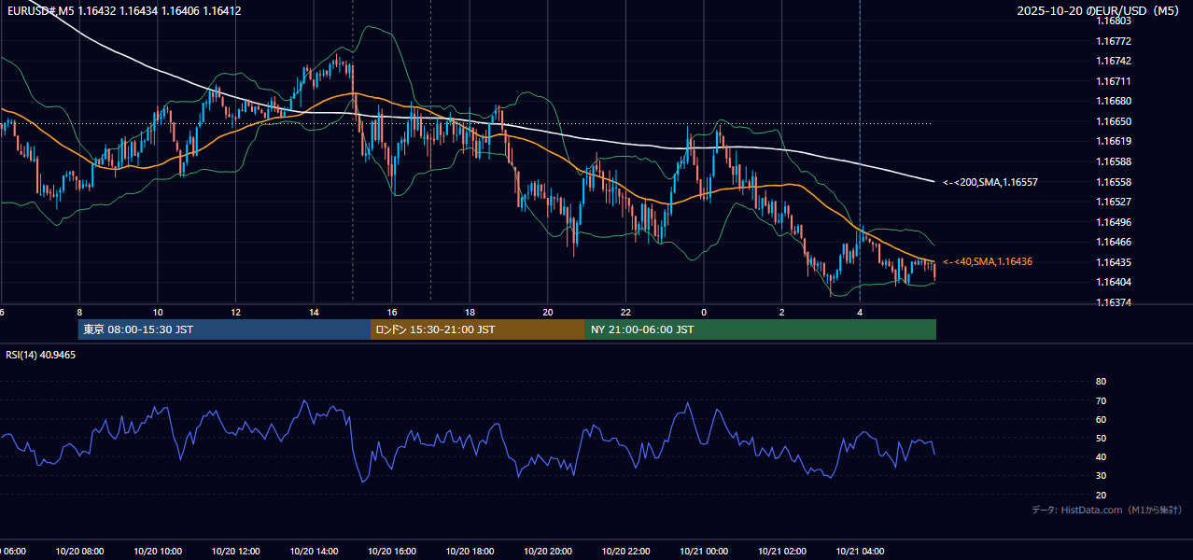
Task: Click hour tick 22 under the price chart
Action: point(626,313)
